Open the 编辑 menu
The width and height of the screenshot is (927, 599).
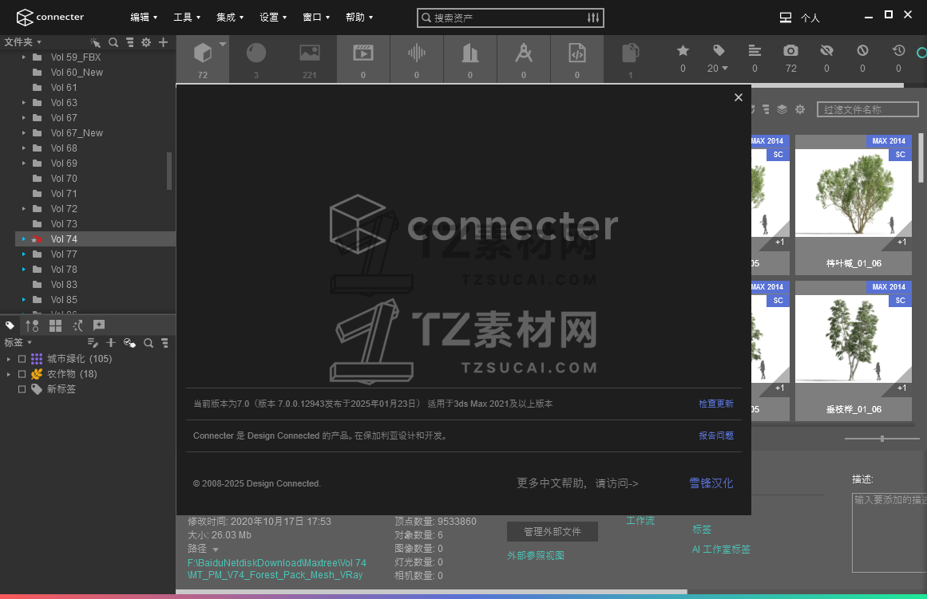click(144, 17)
